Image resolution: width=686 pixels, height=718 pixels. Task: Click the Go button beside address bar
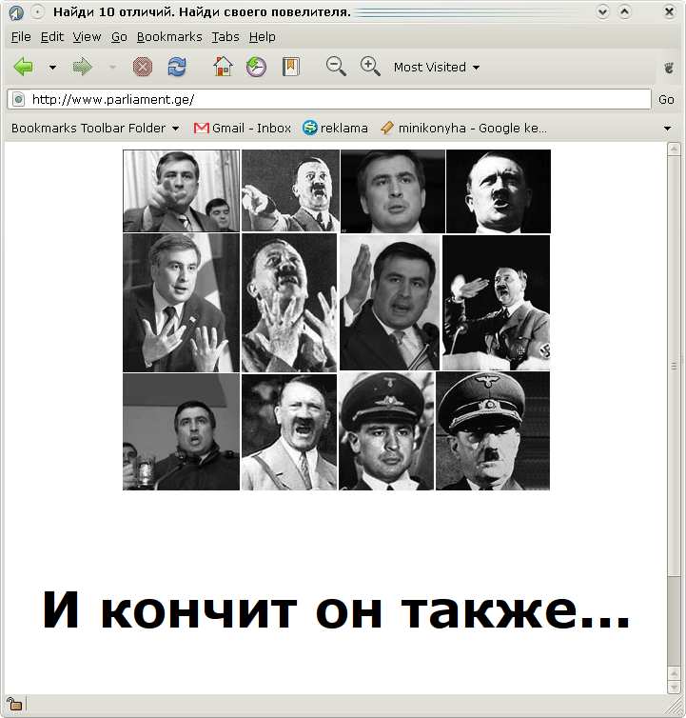(x=666, y=99)
